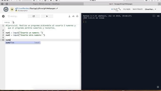
Task: Open learn/teach page
Action: [138, 9]
